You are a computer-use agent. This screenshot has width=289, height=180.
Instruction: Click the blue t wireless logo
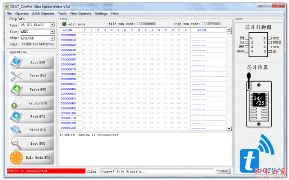tap(257, 153)
